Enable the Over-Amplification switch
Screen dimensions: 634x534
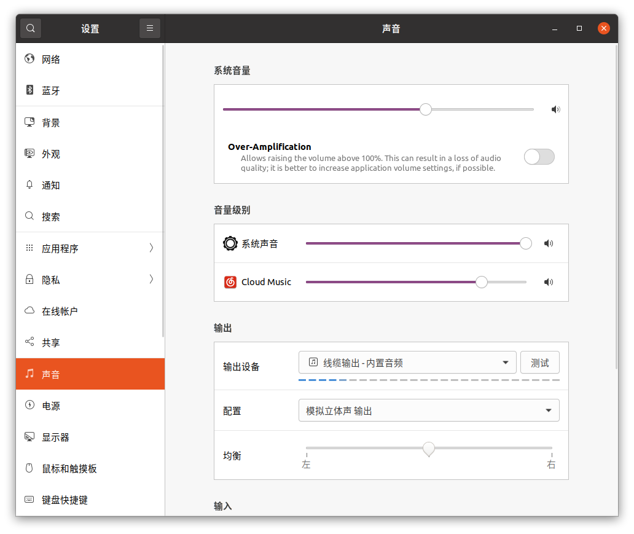coord(539,157)
